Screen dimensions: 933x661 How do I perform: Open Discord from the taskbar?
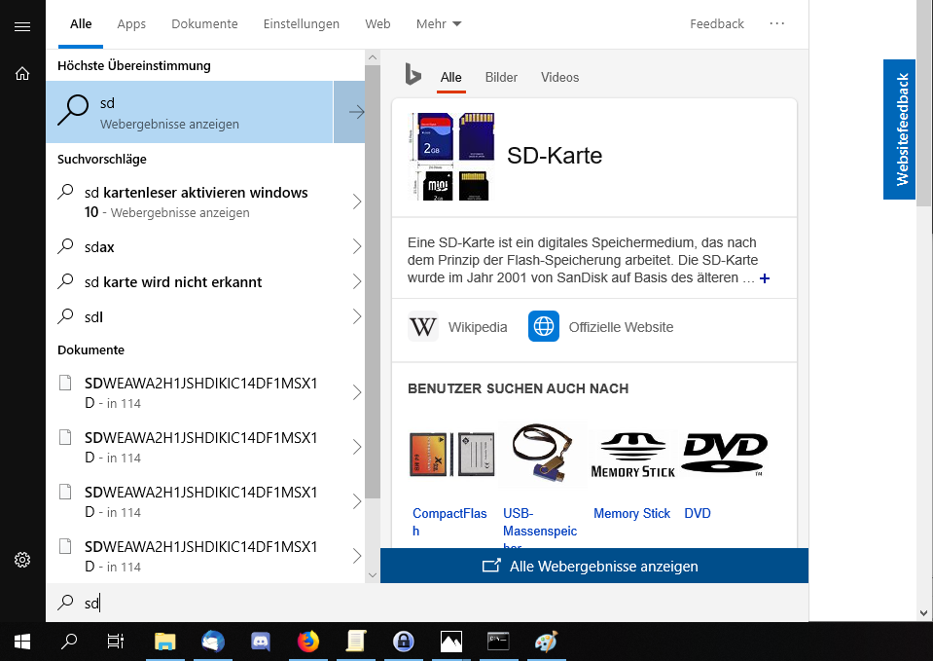click(260, 642)
